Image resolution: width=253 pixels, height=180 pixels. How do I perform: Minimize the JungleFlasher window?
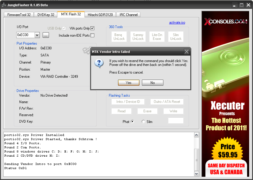point(234,5)
